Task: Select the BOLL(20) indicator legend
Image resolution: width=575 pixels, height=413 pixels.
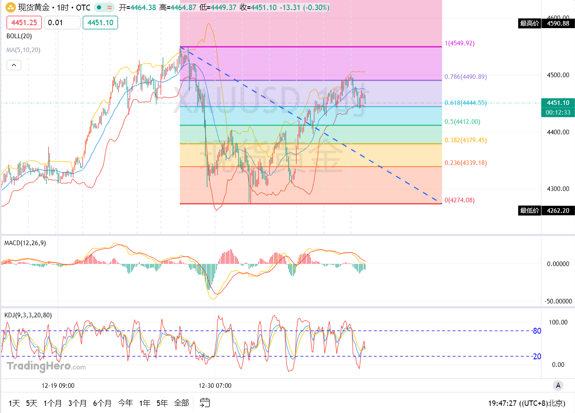Action: [x=19, y=36]
